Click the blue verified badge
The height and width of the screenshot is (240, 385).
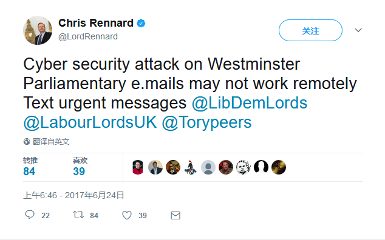pyautogui.click(x=141, y=23)
